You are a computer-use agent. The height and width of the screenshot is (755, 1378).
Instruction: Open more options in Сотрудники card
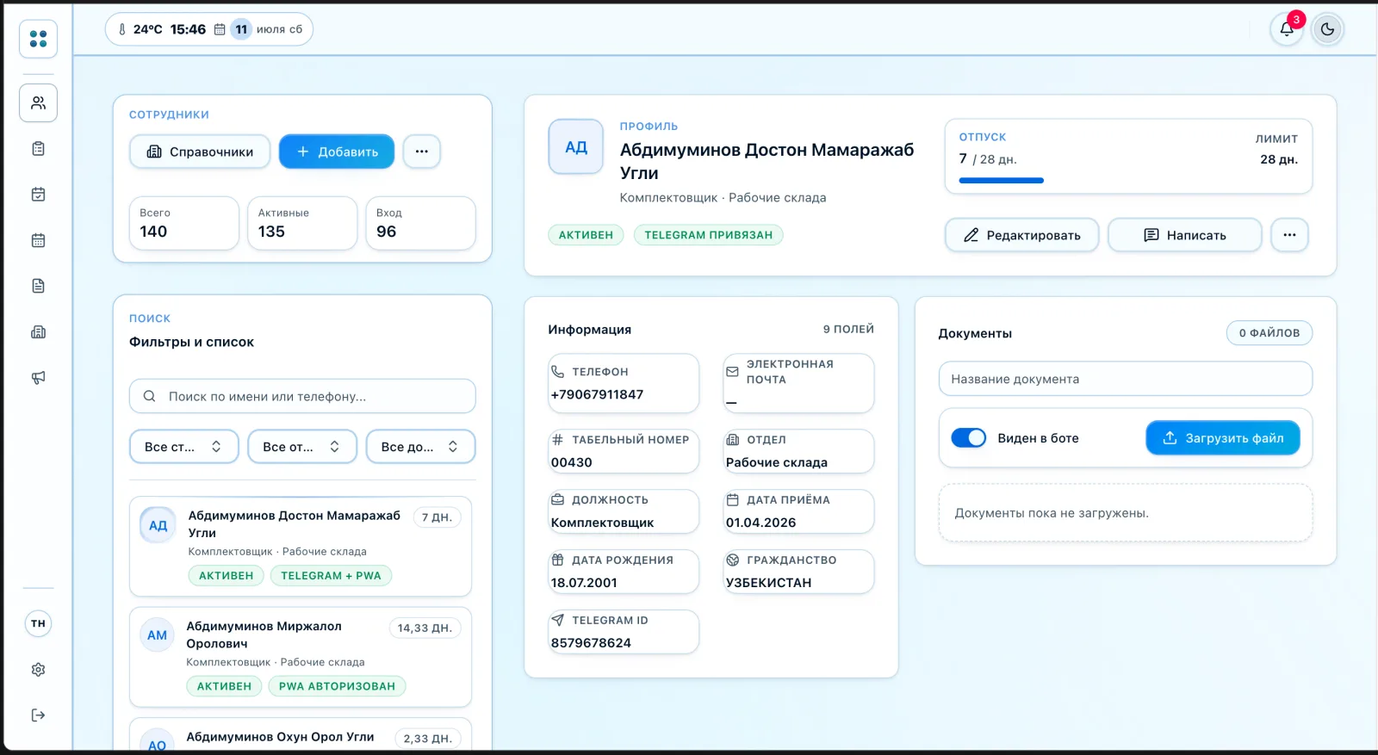[422, 152]
